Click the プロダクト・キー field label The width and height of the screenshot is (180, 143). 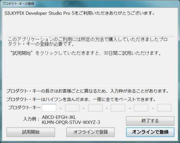click(24, 108)
